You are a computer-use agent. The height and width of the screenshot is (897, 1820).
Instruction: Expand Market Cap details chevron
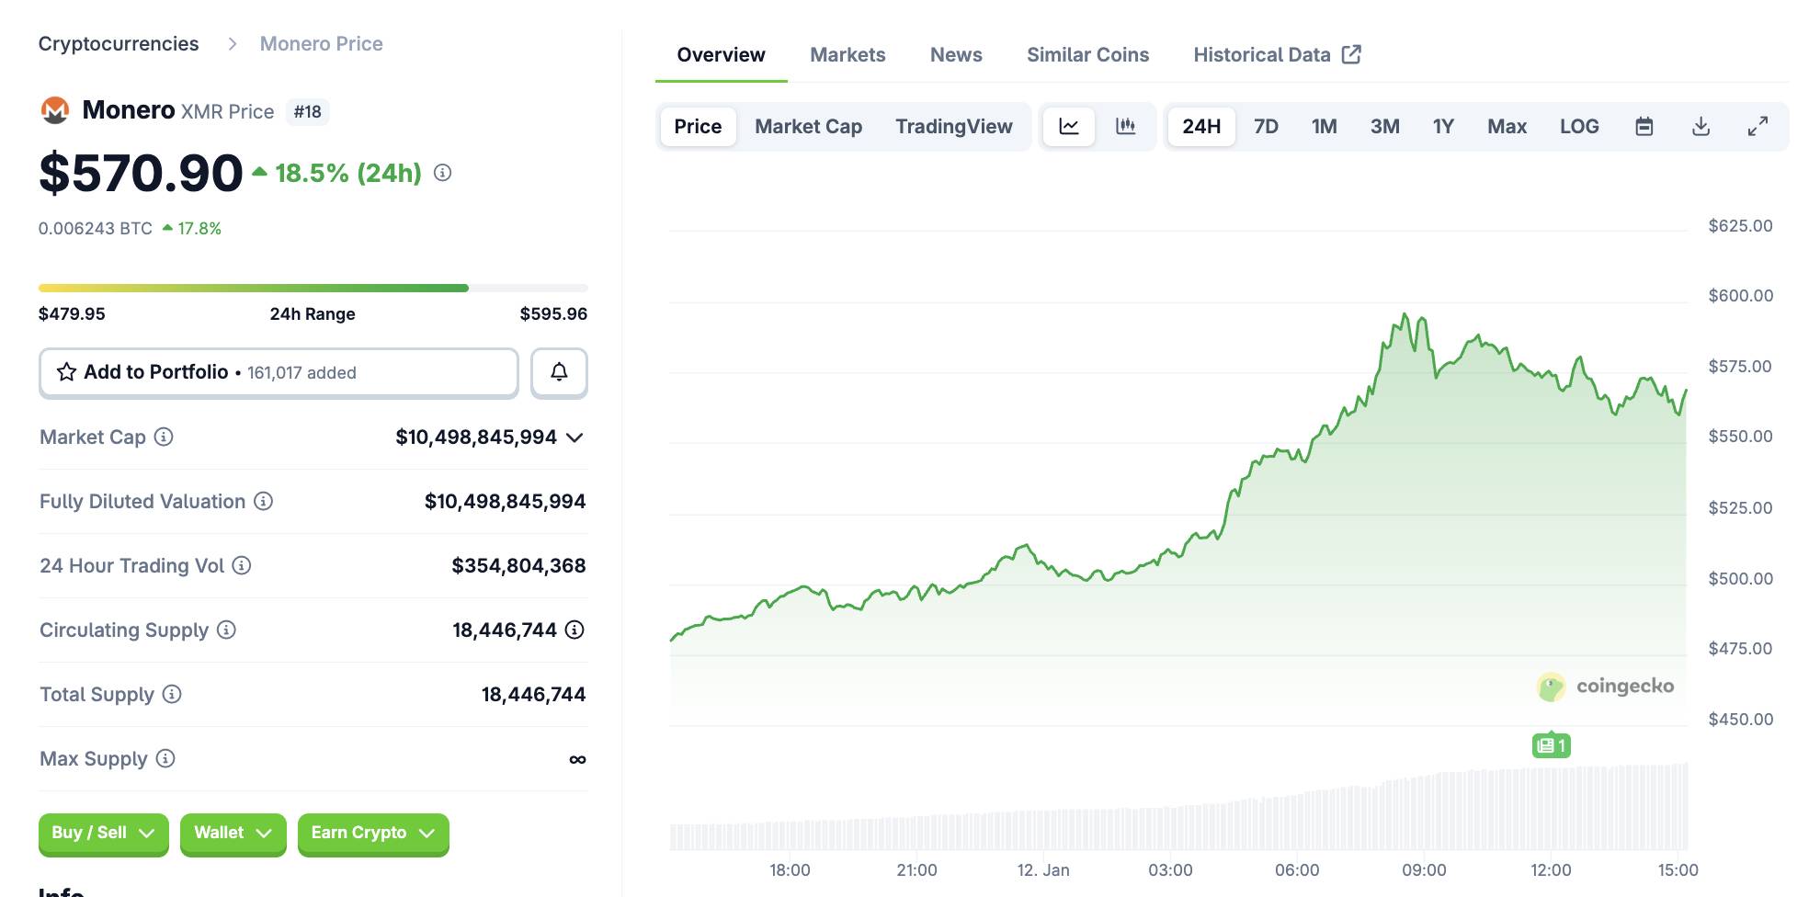(575, 437)
